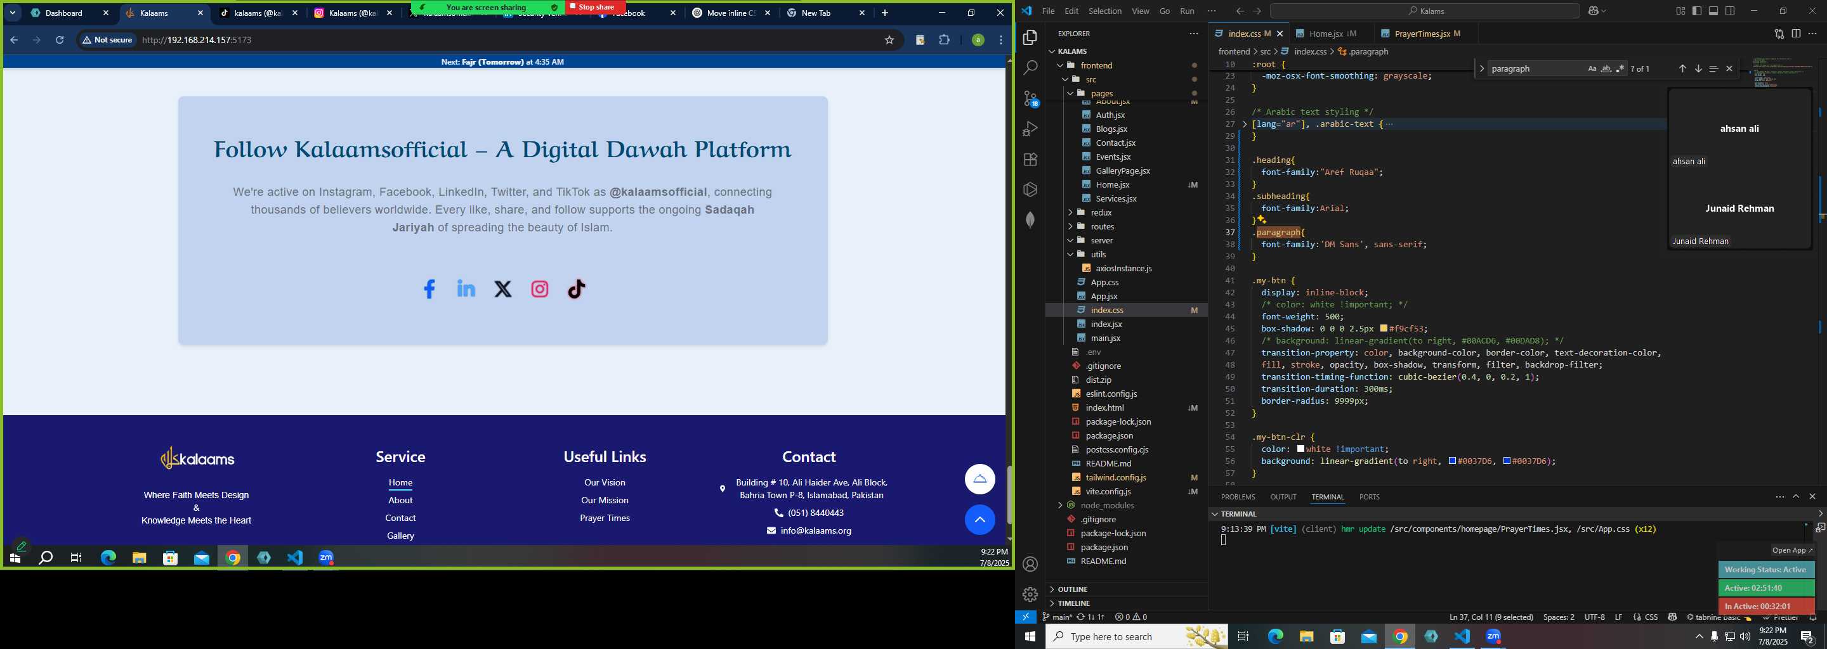The height and width of the screenshot is (649, 1827).
Task: Click first #0037D6 swatch on line 56
Action: tap(1452, 461)
